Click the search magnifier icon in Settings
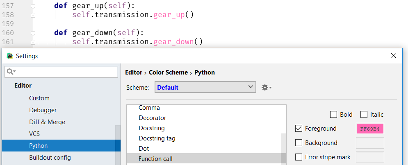The image size is (408, 165). click(11, 72)
